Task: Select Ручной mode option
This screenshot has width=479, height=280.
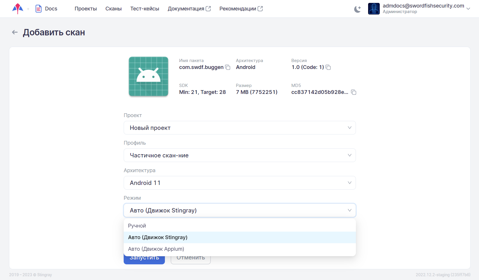Action: pos(137,226)
